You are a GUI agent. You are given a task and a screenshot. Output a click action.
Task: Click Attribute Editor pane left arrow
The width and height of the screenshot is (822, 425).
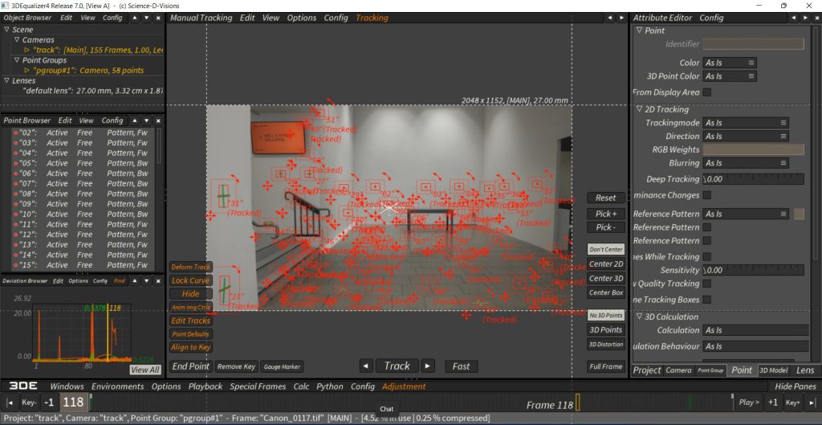tap(794, 18)
